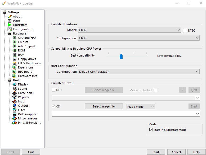Go to the Chipset page
The width and height of the screenshot is (206, 155).
point(23,42)
